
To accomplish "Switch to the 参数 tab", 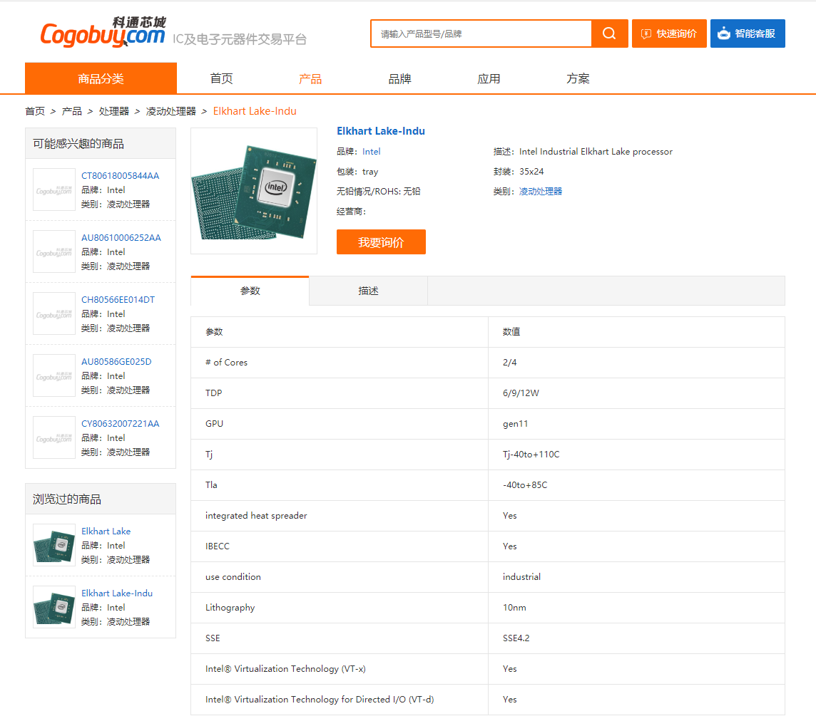I will click(x=250, y=291).
